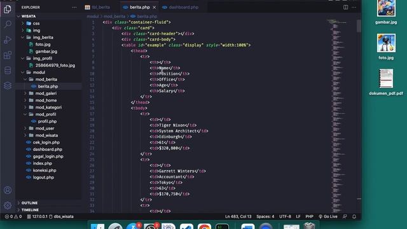407x229 pixels.
Task: Click the editor vertical scrollbar thumb
Action: 359,26
